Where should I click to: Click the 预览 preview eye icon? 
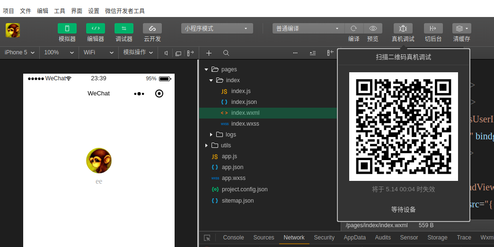[373, 28]
